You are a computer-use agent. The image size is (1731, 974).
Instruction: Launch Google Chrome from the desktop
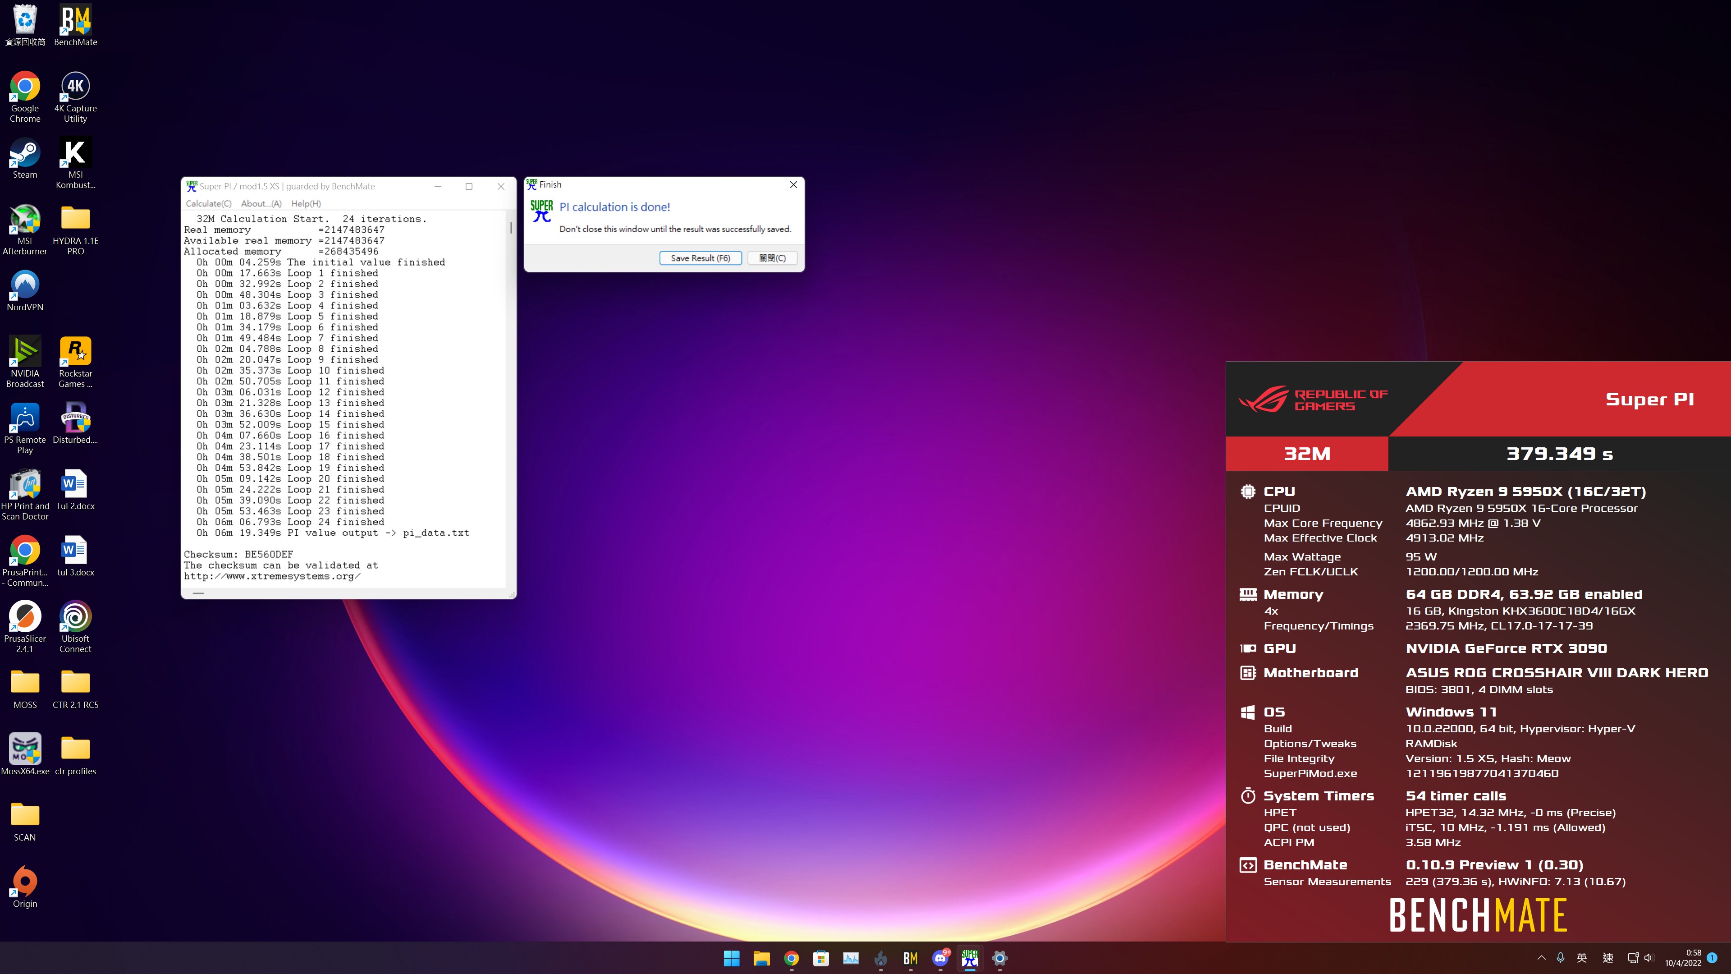tap(25, 97)
